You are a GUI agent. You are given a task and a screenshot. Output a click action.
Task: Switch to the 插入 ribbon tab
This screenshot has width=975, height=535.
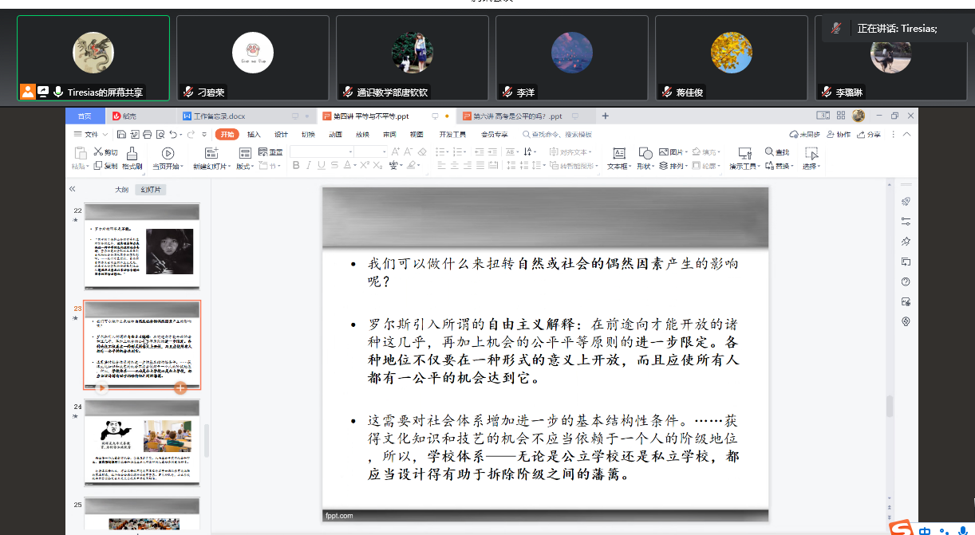click(254, 134)
